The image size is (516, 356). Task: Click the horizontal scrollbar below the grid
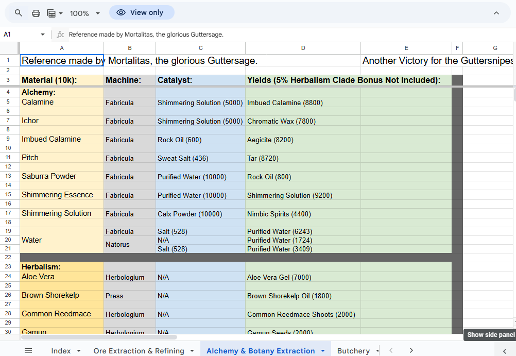tap(98, 337)
